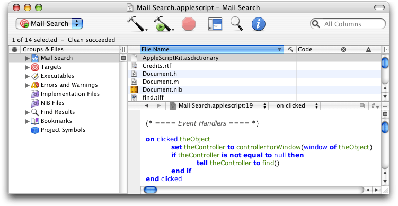Expand the Find Results disclosure triangle
Viewport: 398px width, 206px height.
(27, 112)
